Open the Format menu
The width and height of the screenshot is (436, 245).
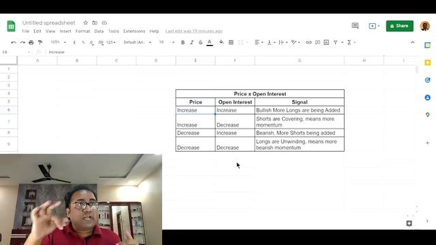pos(82,31)
